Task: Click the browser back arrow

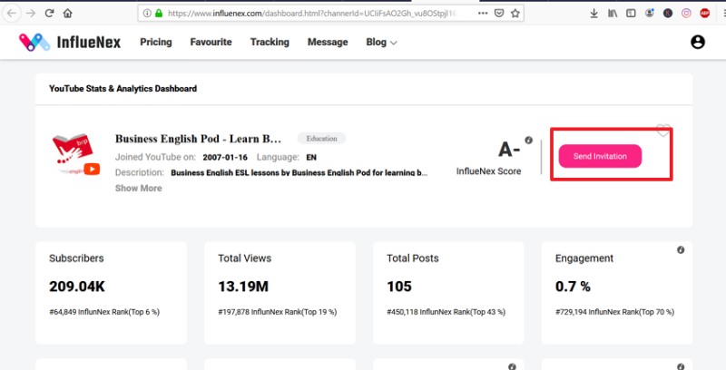Action: tap(12, 13)
